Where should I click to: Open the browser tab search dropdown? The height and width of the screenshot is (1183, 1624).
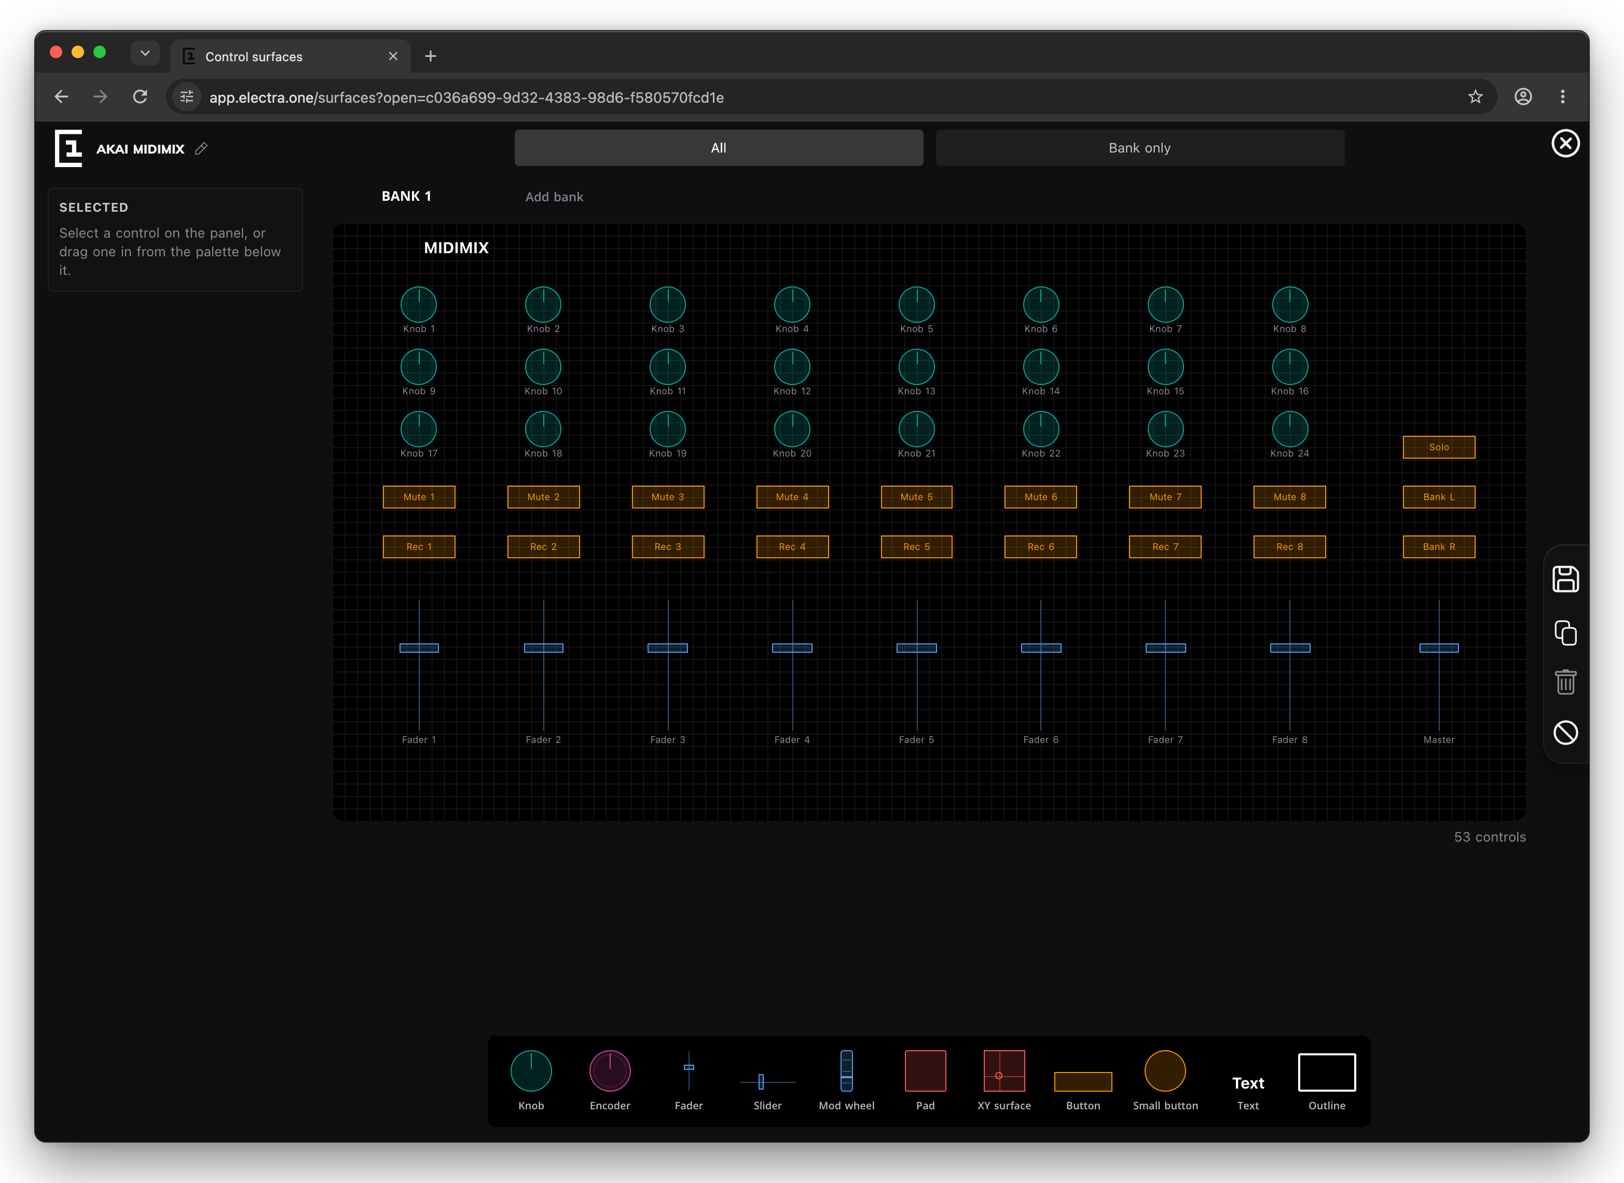pyautogui.click(x=145, y=52)
